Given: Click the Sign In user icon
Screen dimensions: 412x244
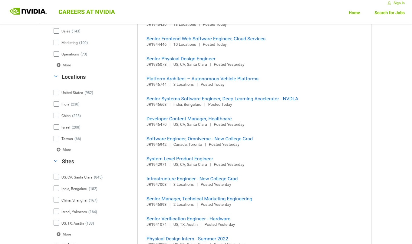Looking at the screenshot, I should [x=389, y=3].
